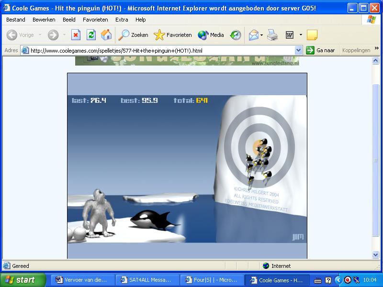Switch to the Vervoer van die... Word taskbar item
383x287 pixels.
[x=82, y=280]
